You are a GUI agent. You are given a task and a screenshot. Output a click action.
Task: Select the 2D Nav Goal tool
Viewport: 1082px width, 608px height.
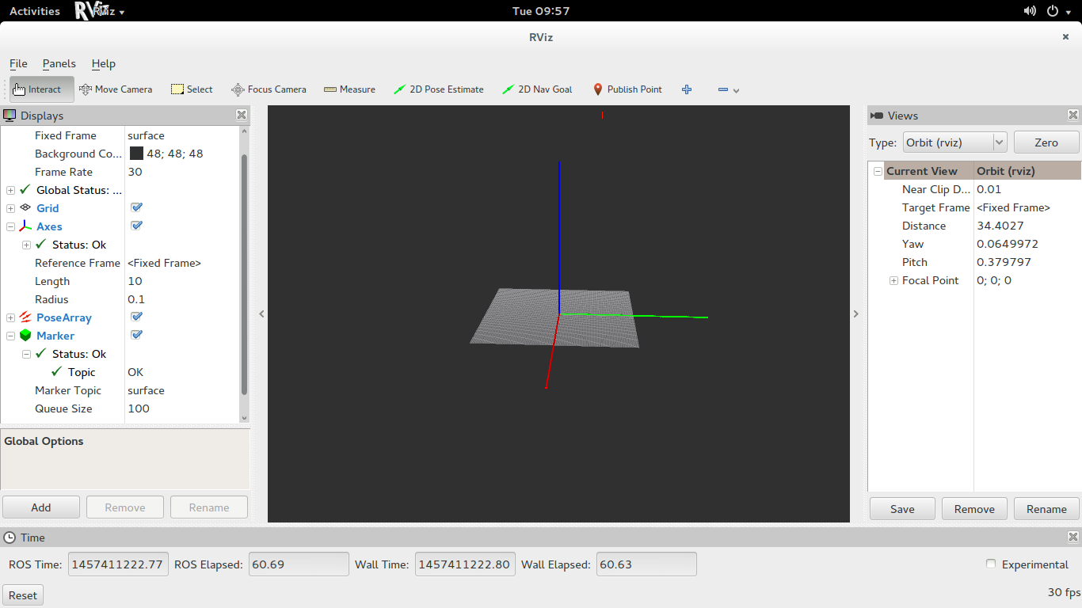coord(537,89)
